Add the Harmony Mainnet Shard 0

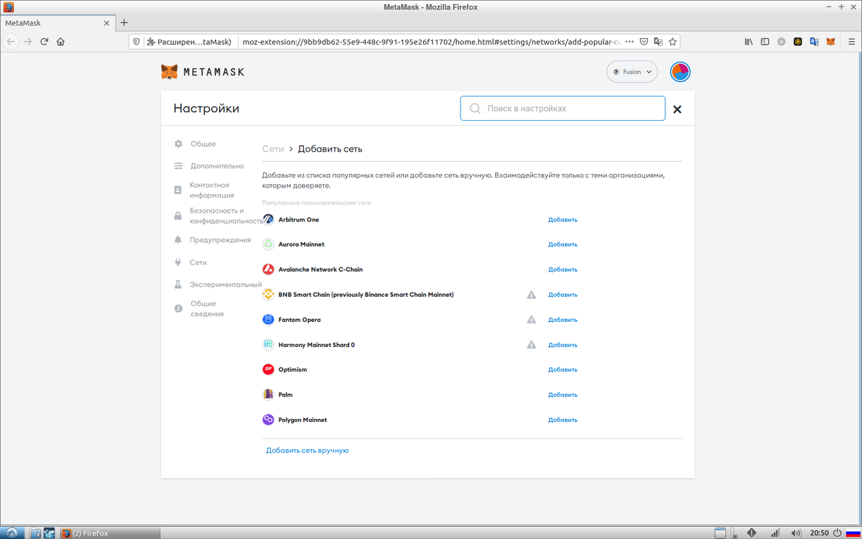[562, 345]
